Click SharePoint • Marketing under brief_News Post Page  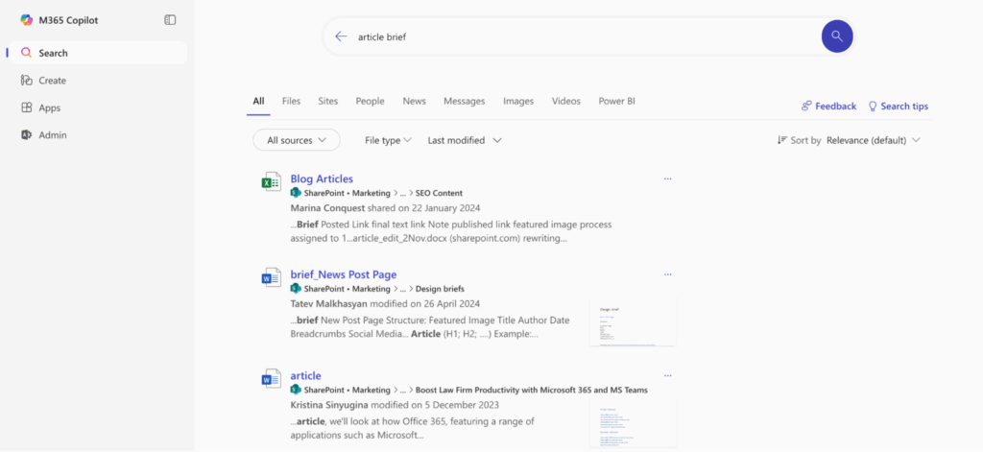348,289
